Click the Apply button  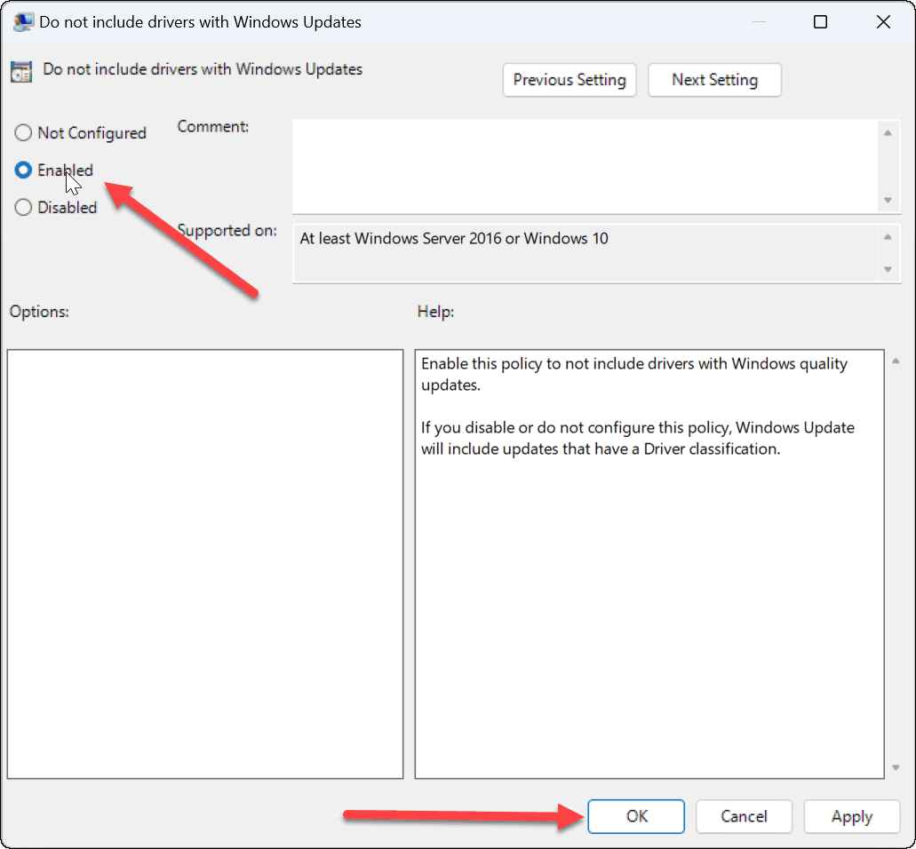(852, 817)
